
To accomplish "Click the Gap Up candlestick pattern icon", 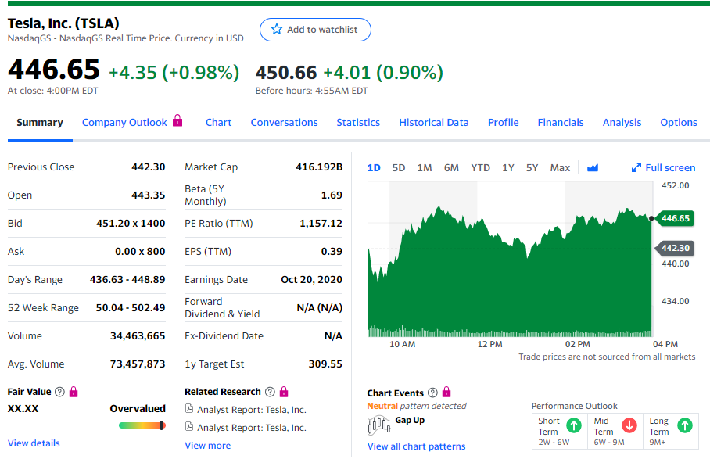I will pos(378,425).
